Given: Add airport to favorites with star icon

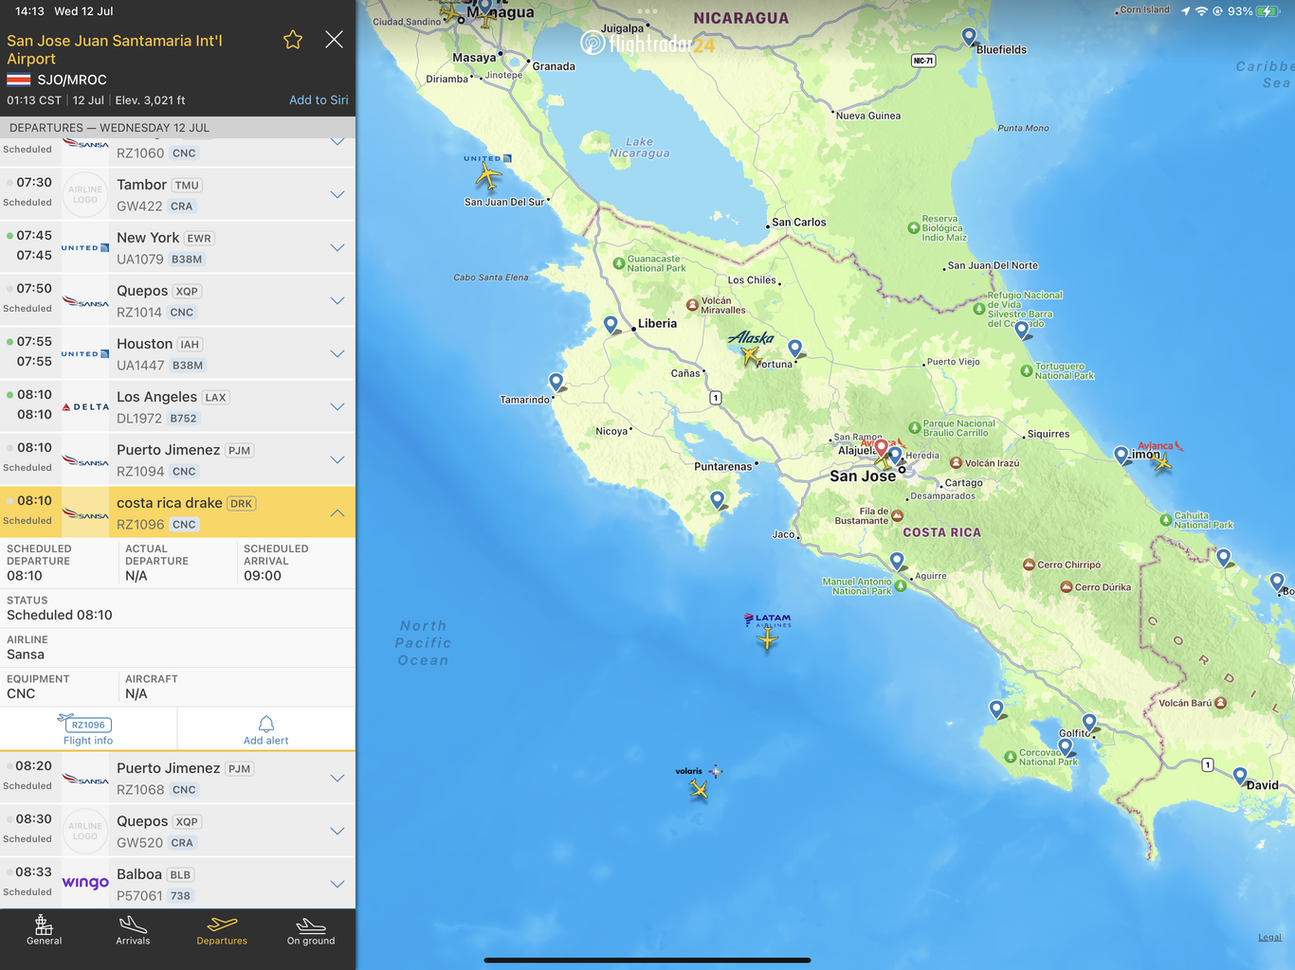Looking at the screenshot, I should point(293,40).
